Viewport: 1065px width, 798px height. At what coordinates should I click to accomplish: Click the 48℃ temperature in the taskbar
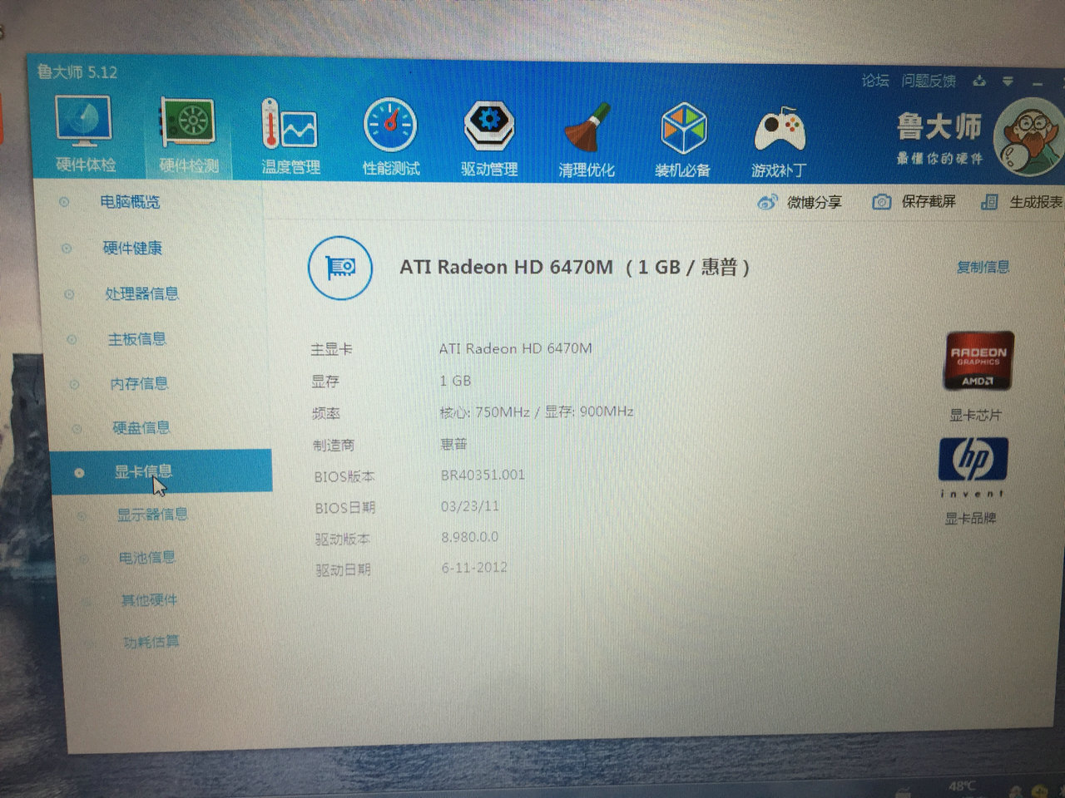(962, 786)
